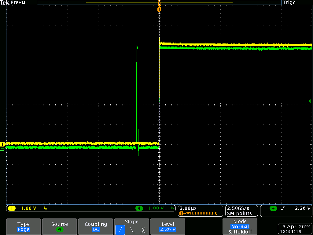Select the either-edge slope icon
This screenshot has width=313, height=235.
click(x=143, y=230)
